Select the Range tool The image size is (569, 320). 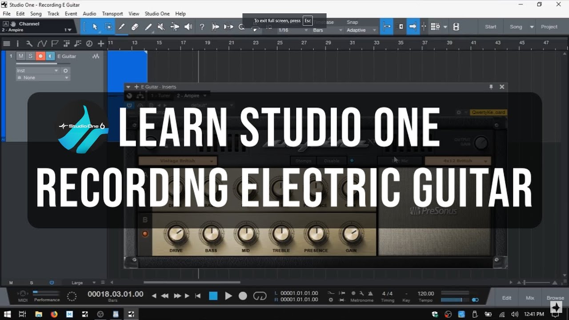108,27
